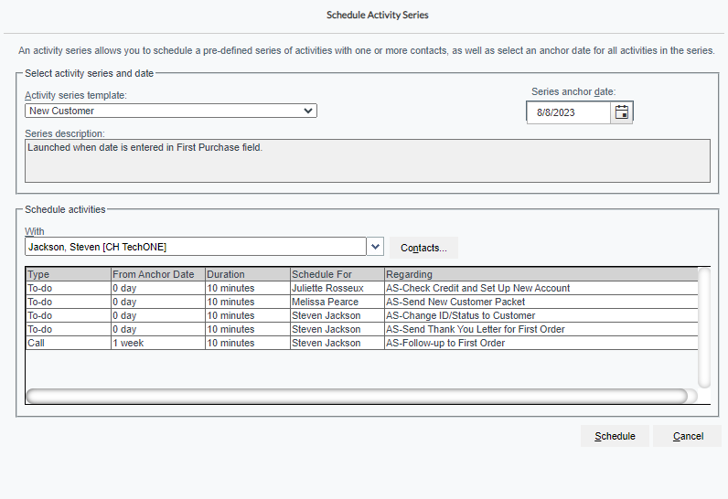This screenshot has width=728, height=499.
Task: Click the From Anchor Date column header
Action: click(158, 274)
